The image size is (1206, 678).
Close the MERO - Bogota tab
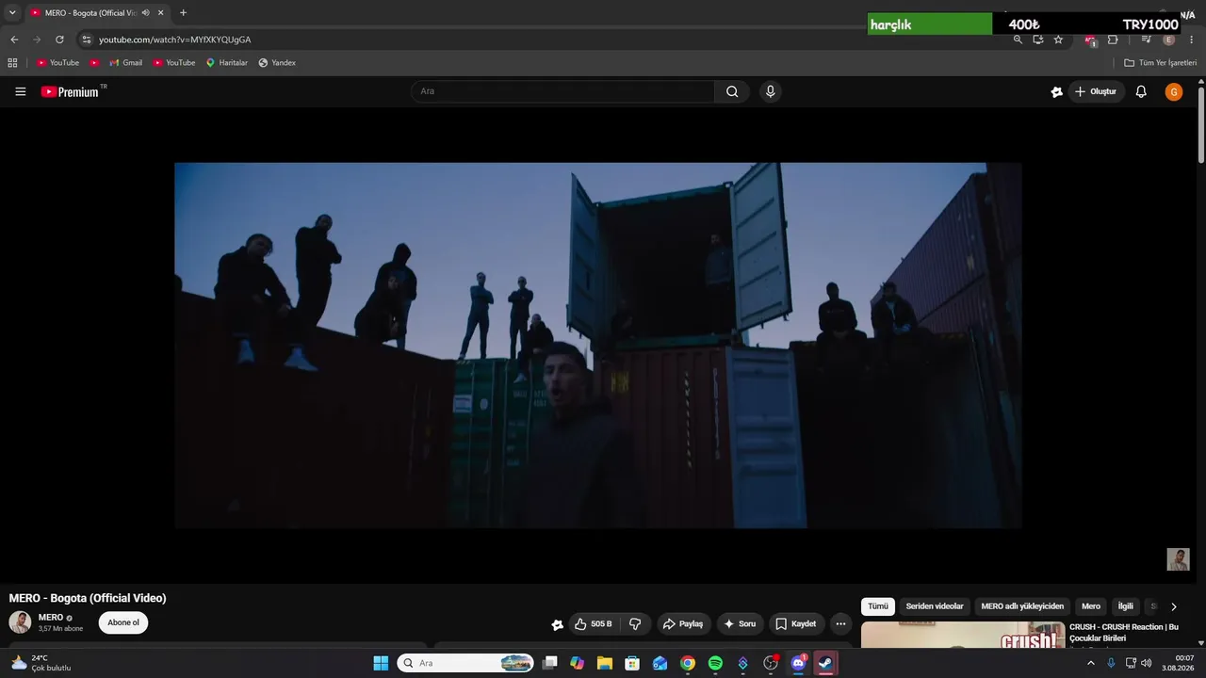click(161, 13)
